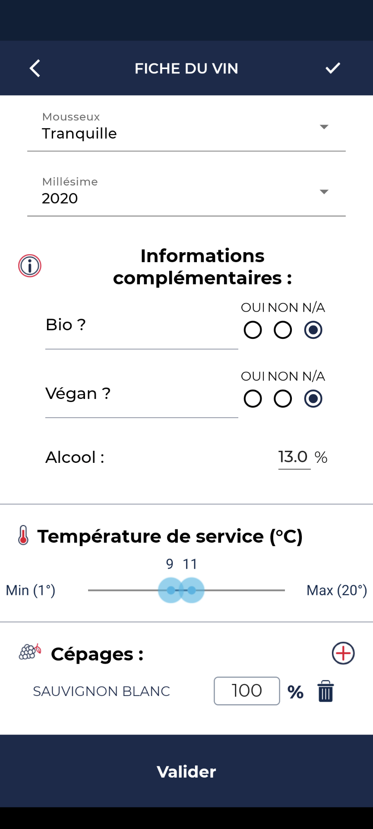Click the maximum temperature slider handle
The image size is (373, 829).
192,590
